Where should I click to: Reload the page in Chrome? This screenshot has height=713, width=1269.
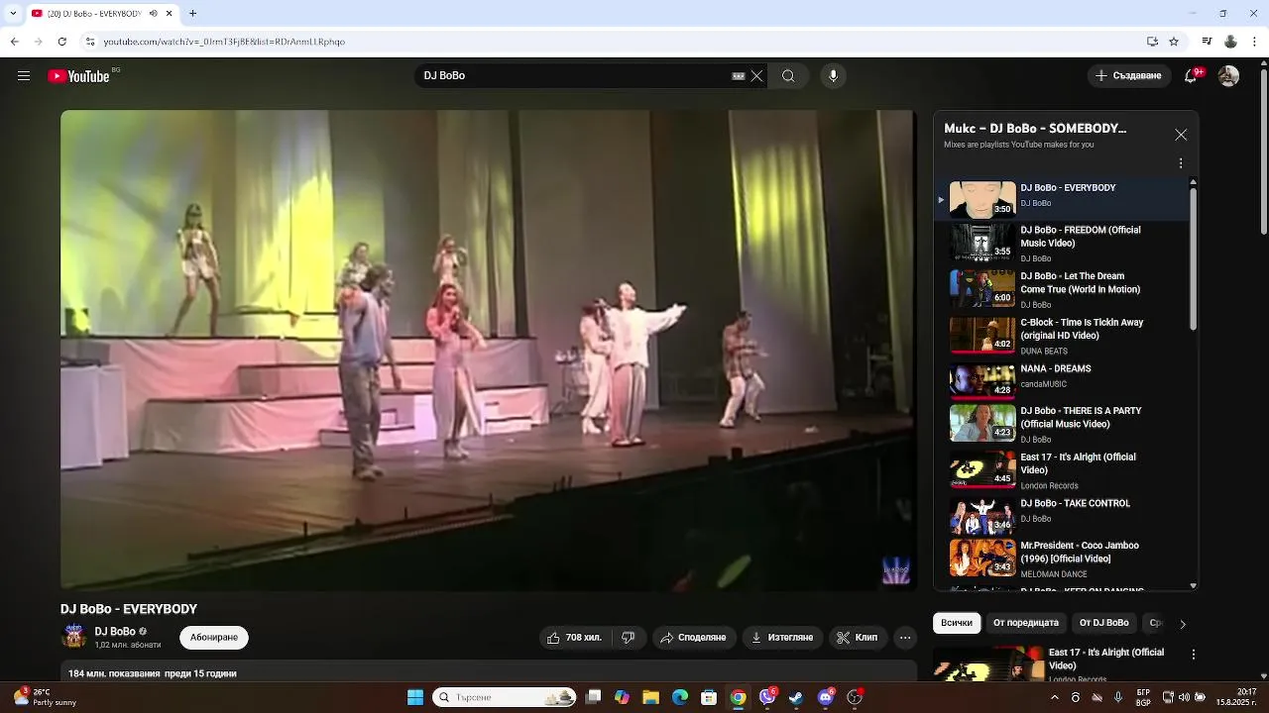[x=61, y=42]
